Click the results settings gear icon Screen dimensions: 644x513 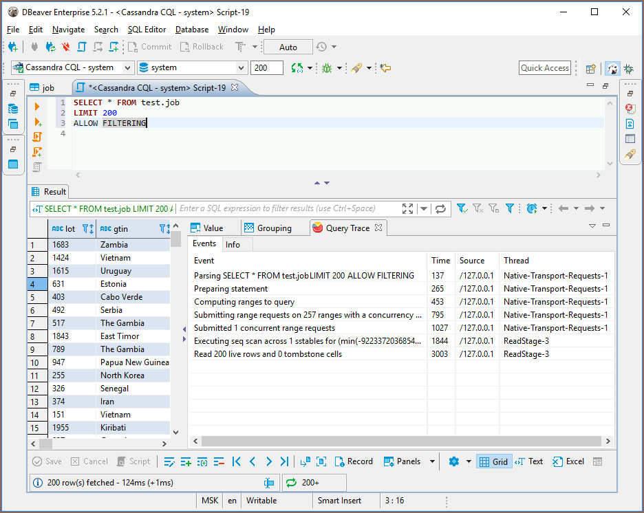click(x=453, y=461)
